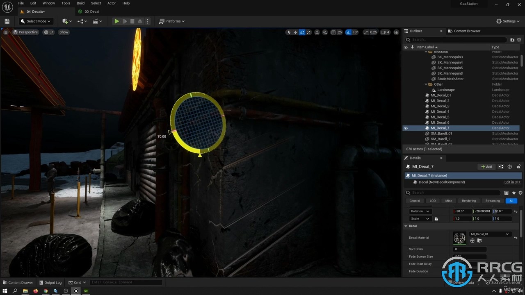Click the skip/advance frame button
525x295 pixels.
tap(125, 21)
